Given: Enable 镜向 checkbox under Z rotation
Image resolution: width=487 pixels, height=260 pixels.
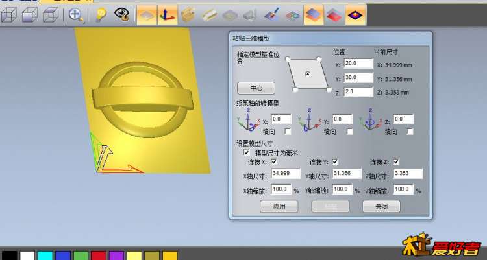Looking at the screenshot, I should click(x=410, y=132).
